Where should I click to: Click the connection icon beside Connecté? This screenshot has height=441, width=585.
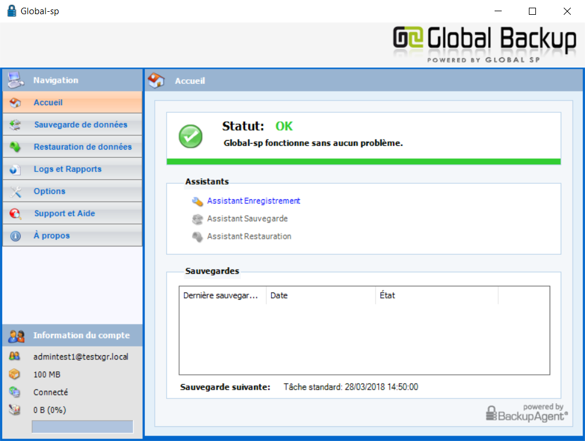point(15,392)
